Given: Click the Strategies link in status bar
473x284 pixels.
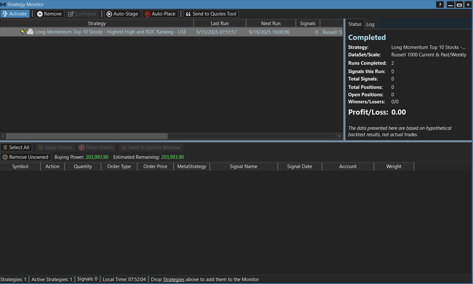Looking at the screenshot, I should [173, 279].
